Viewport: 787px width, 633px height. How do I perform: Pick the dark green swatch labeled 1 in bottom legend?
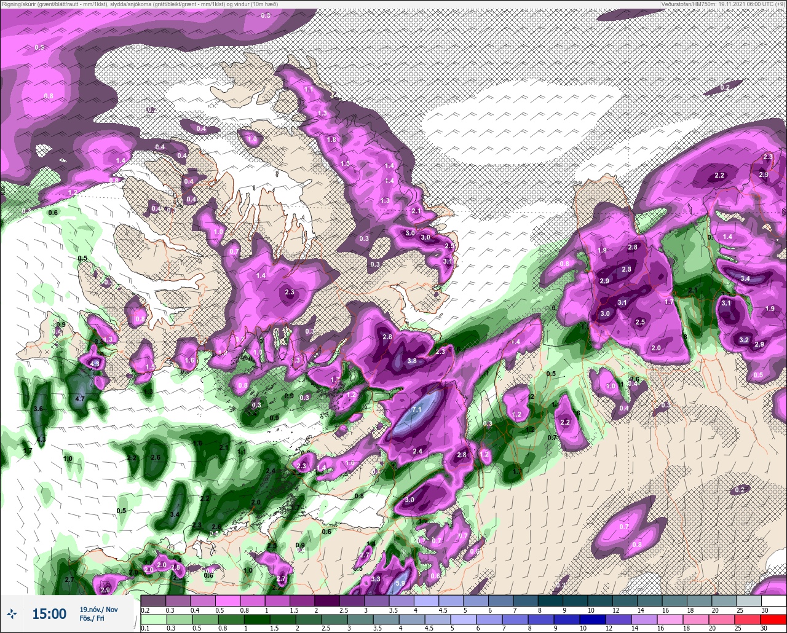point(256,619)
